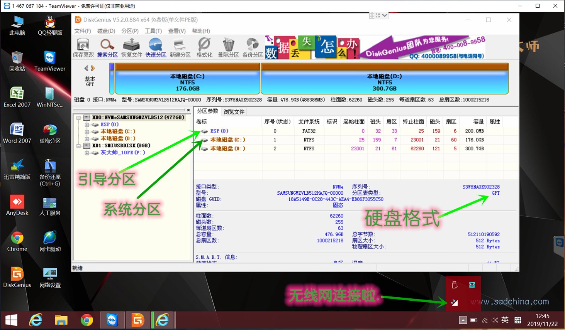
Task: Open the 此电脑 desktop icon
Action: click(17, 25)
